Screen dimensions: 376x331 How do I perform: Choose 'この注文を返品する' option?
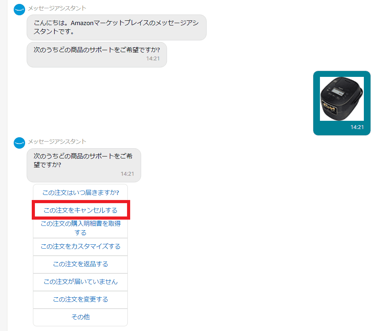pos(80,264)
